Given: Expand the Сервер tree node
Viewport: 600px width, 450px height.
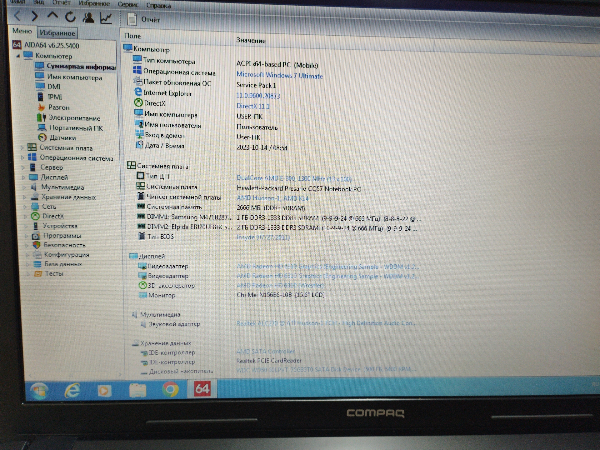Looking at the screenshot, I should click(23, 167).
